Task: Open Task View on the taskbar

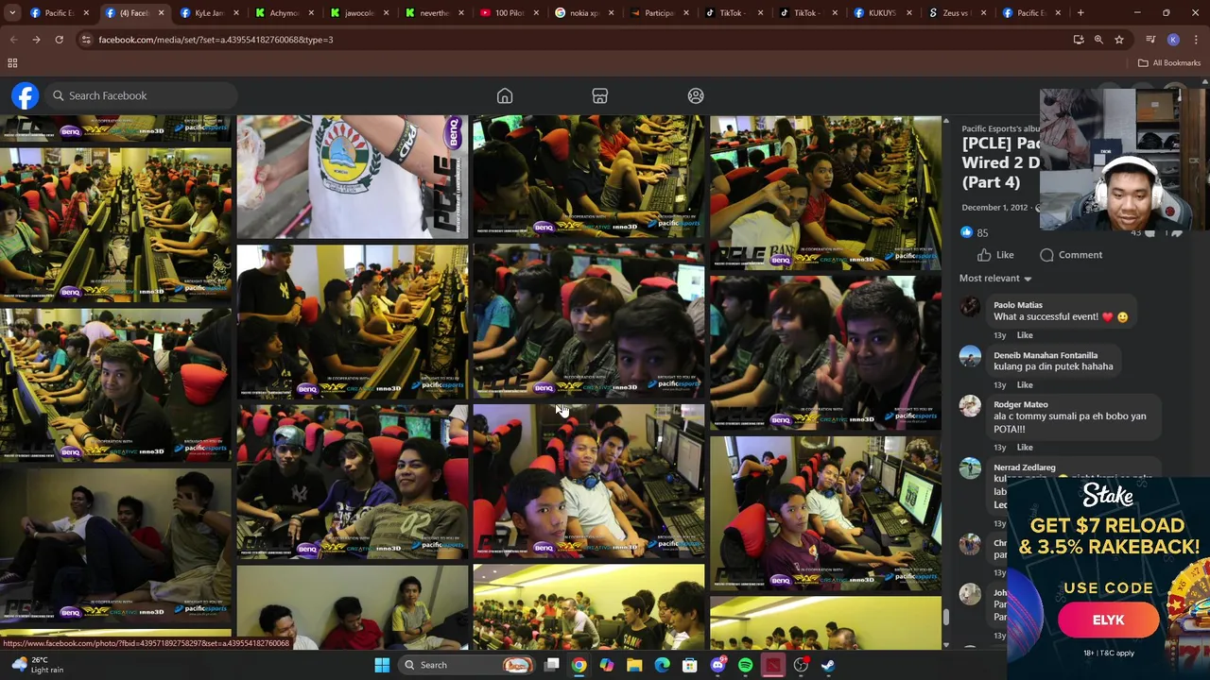Action: pyautogui.click(x=552, y=665)
